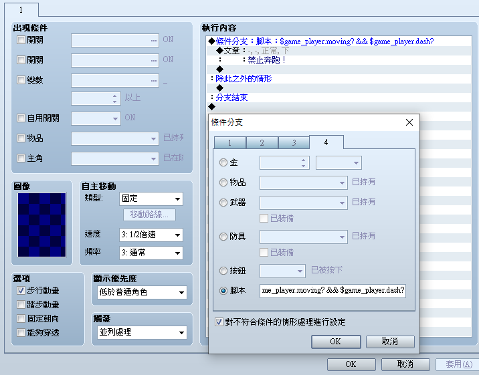479x375 pixels.
Task: Open the 物品 dropdown in 出現條件
Action: [115, 138]
